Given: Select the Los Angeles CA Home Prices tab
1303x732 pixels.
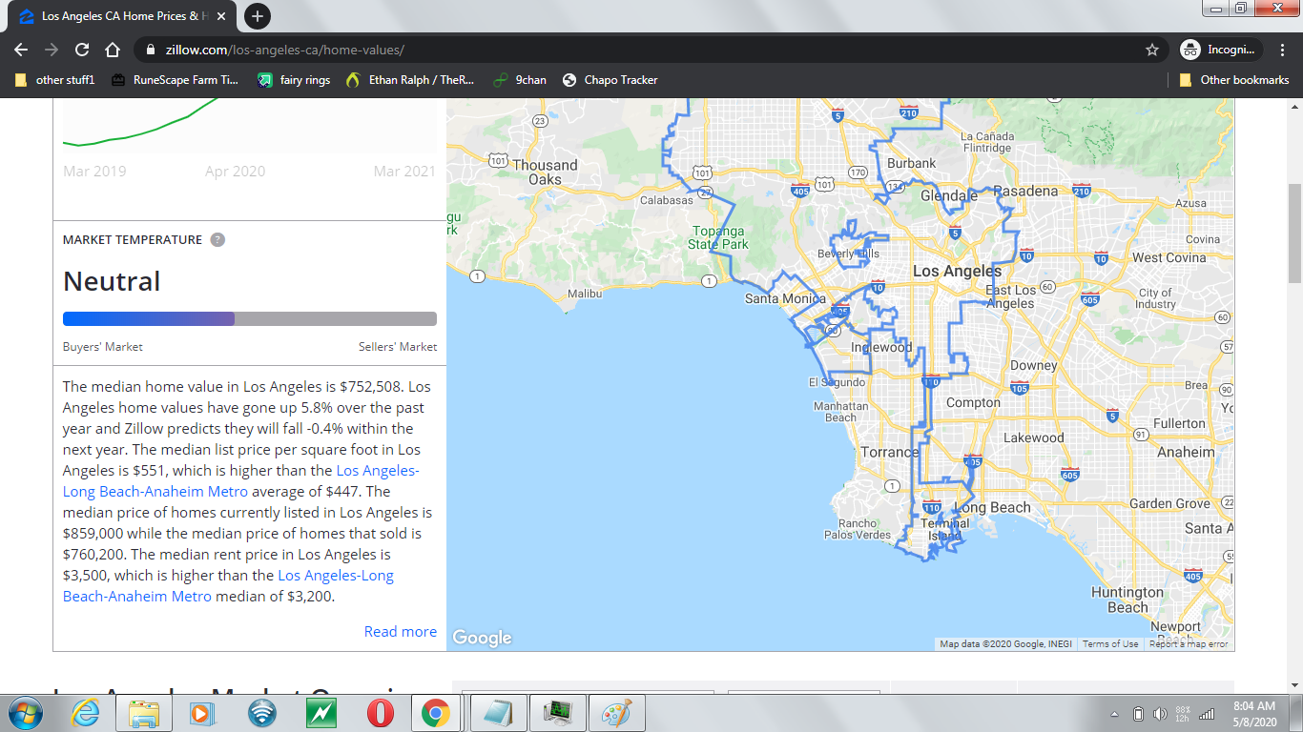Looking at the screenshot, I should (123, 16).
